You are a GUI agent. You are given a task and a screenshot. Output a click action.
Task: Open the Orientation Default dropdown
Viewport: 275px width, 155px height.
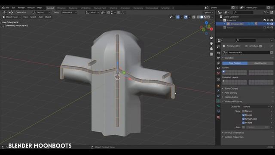tap(42, 12)
